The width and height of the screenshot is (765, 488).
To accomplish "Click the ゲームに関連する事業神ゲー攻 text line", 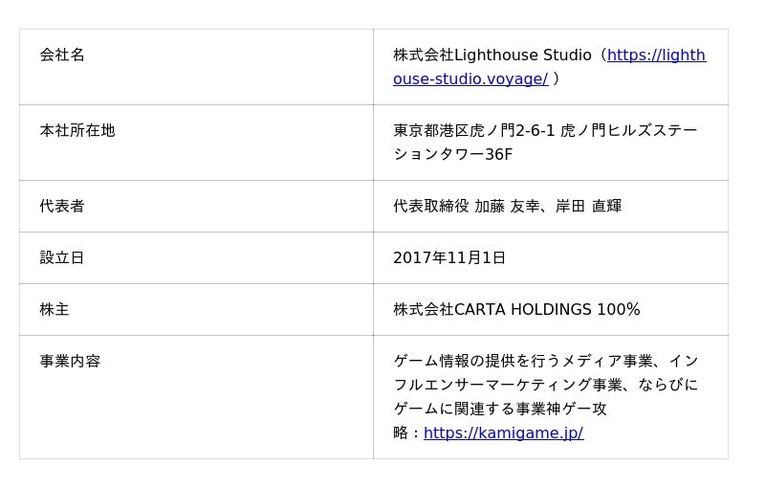I will point(500,410).
